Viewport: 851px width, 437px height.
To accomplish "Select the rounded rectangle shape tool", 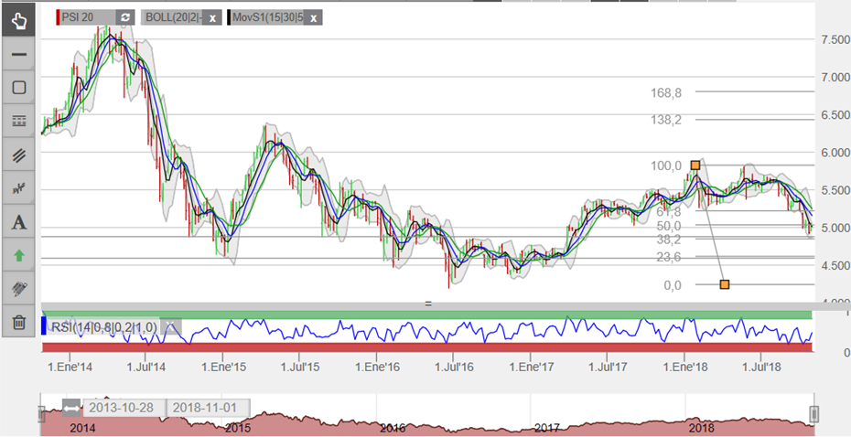I will pyautogui.click(x=19, y=88).
